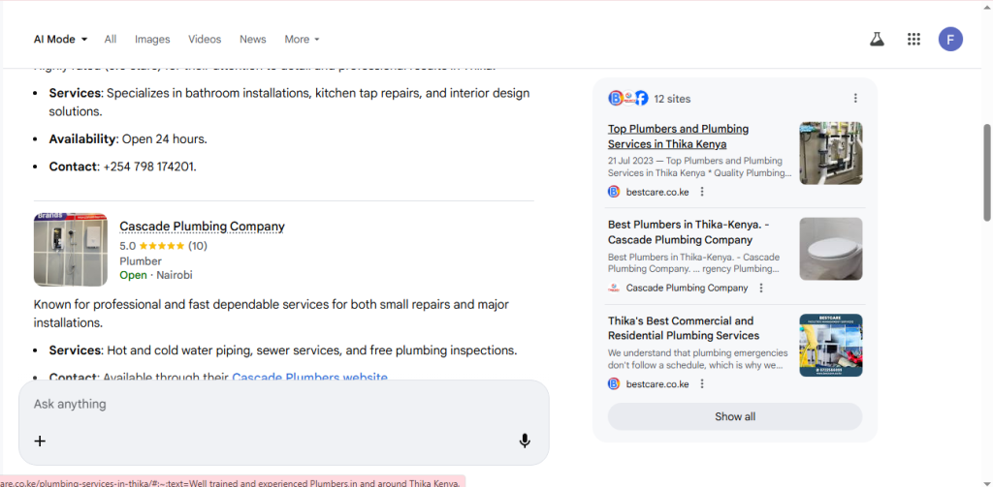Expand the More dropdown
Screen dimensions: 993x487
tap(303, 40)
